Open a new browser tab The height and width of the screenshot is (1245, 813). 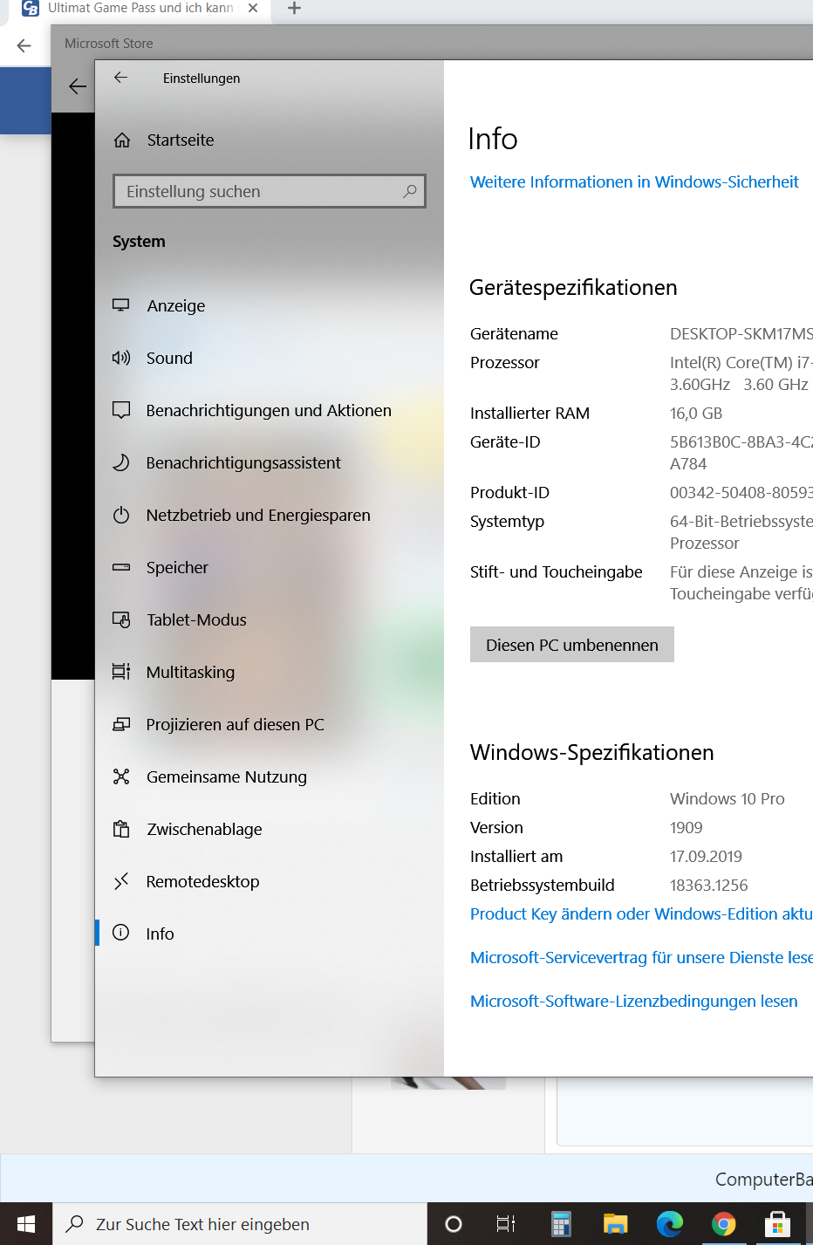[x=294, y=8]
